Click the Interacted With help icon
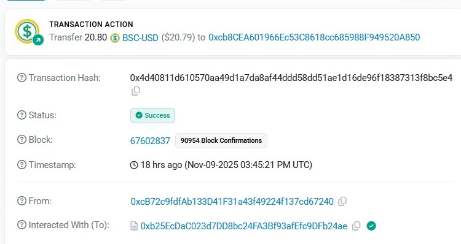461x244 pixels. pyautogui.click(x=22, y=225)
